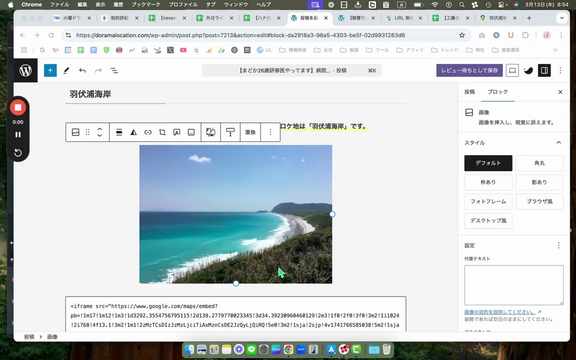Toggle the settings sidebar panel
Viewport: 576px width, 360px height.
pyautogui.click(x=544, y=70)
